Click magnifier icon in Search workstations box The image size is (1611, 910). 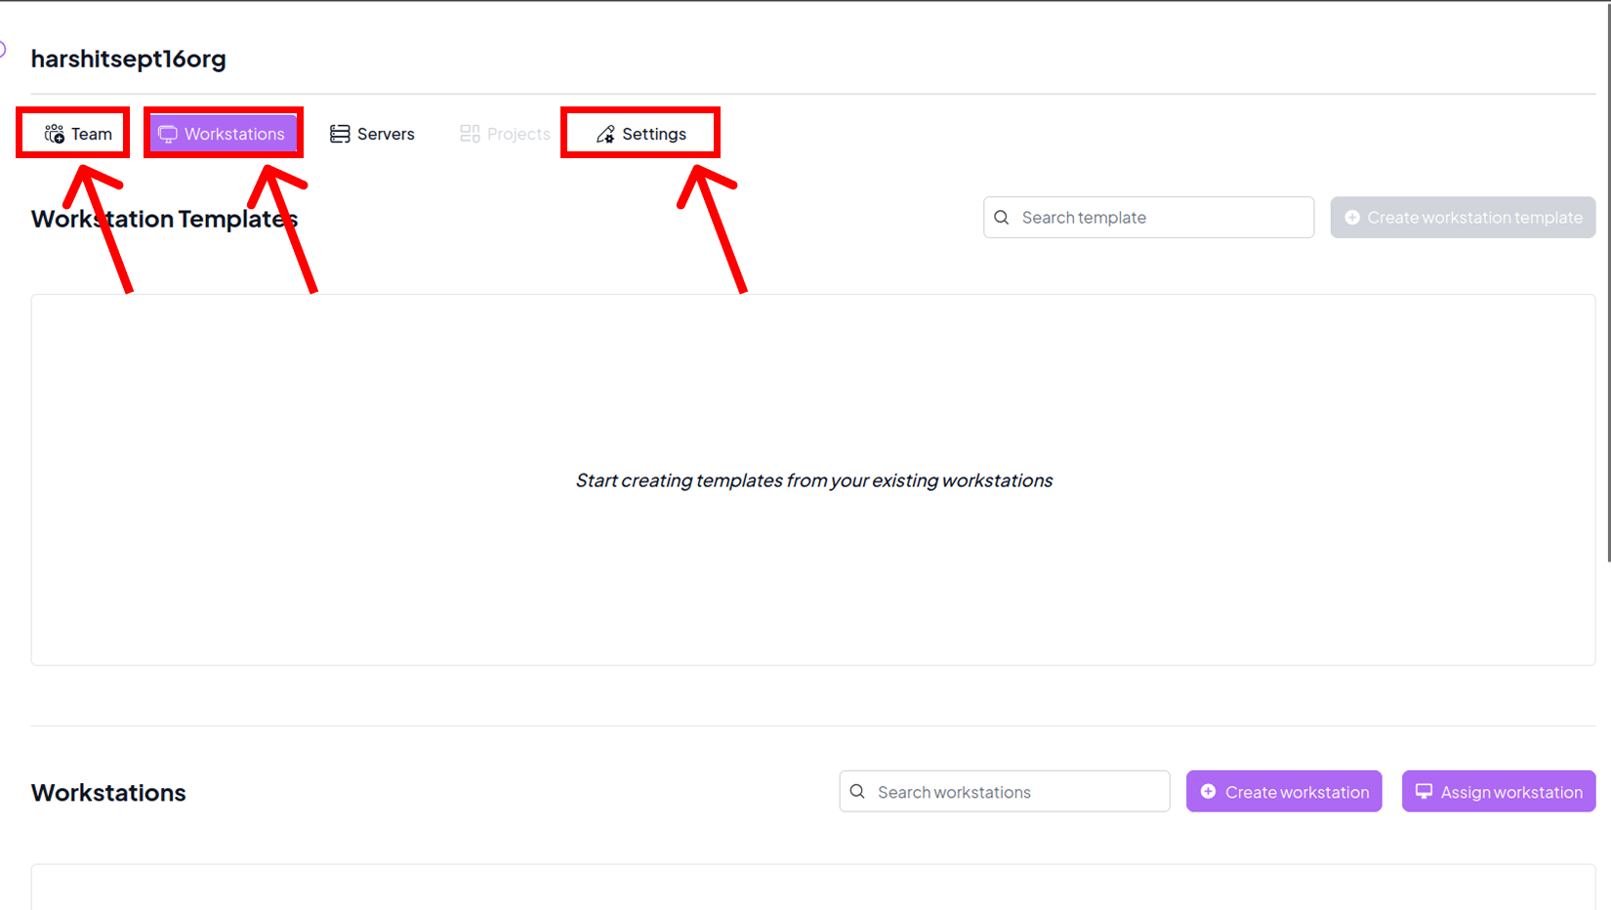click(857, 792)
